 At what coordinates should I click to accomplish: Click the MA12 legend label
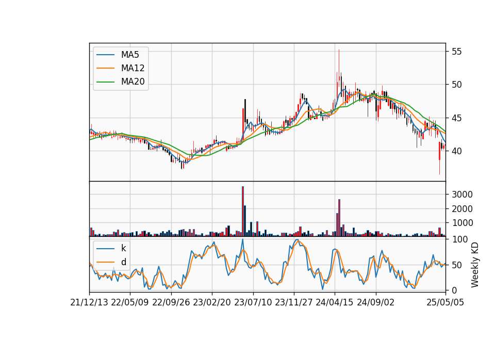click(133, 68)
